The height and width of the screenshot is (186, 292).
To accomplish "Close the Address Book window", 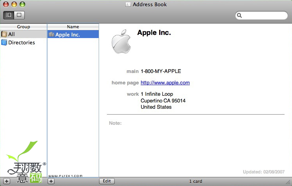I will [x=6, y=4].
